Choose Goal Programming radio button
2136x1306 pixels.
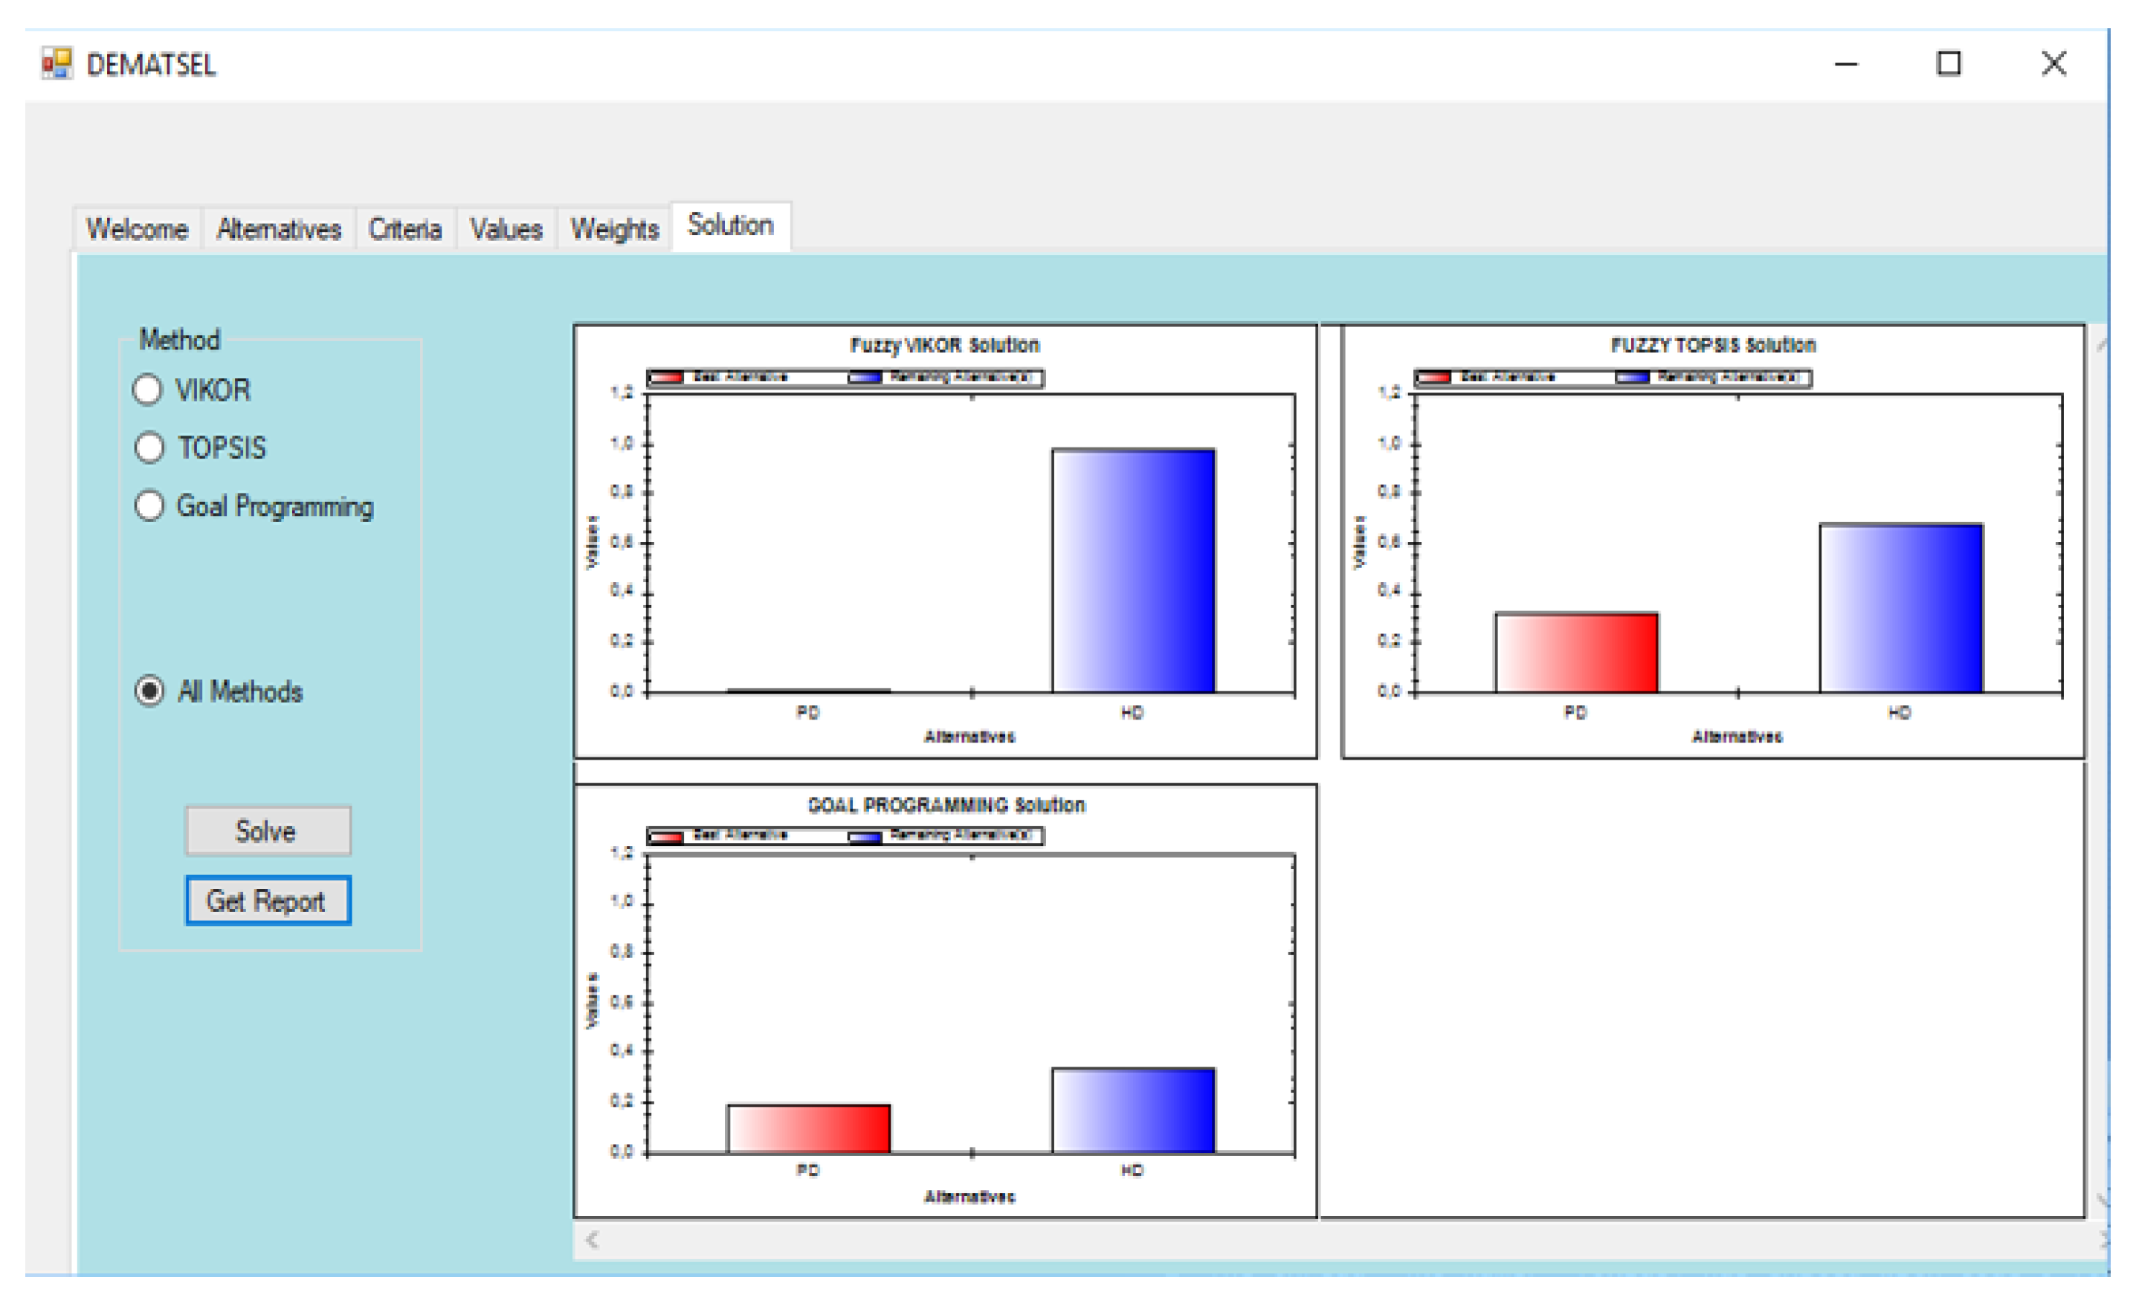150,506
